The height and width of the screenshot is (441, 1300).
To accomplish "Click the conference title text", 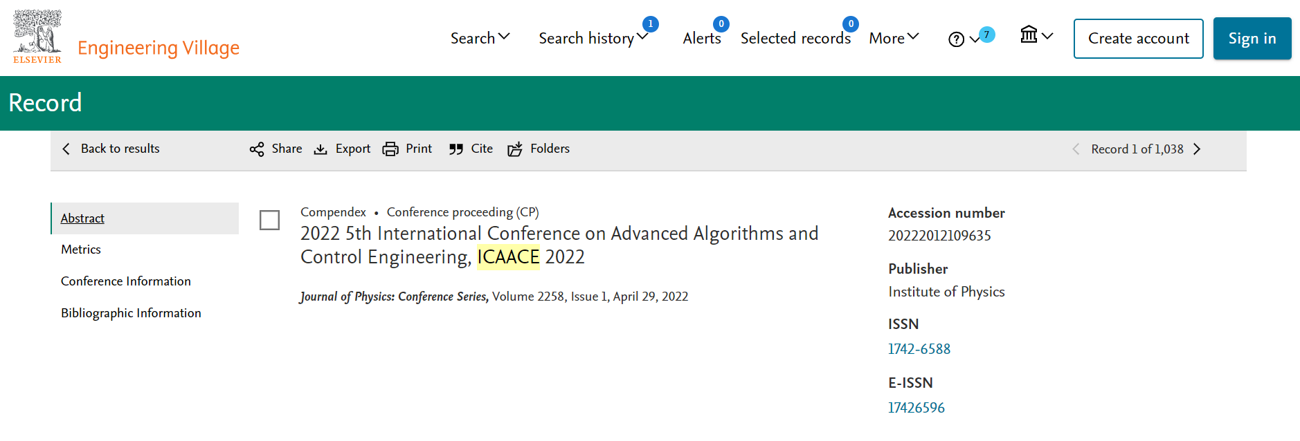I will coord(559,245).
